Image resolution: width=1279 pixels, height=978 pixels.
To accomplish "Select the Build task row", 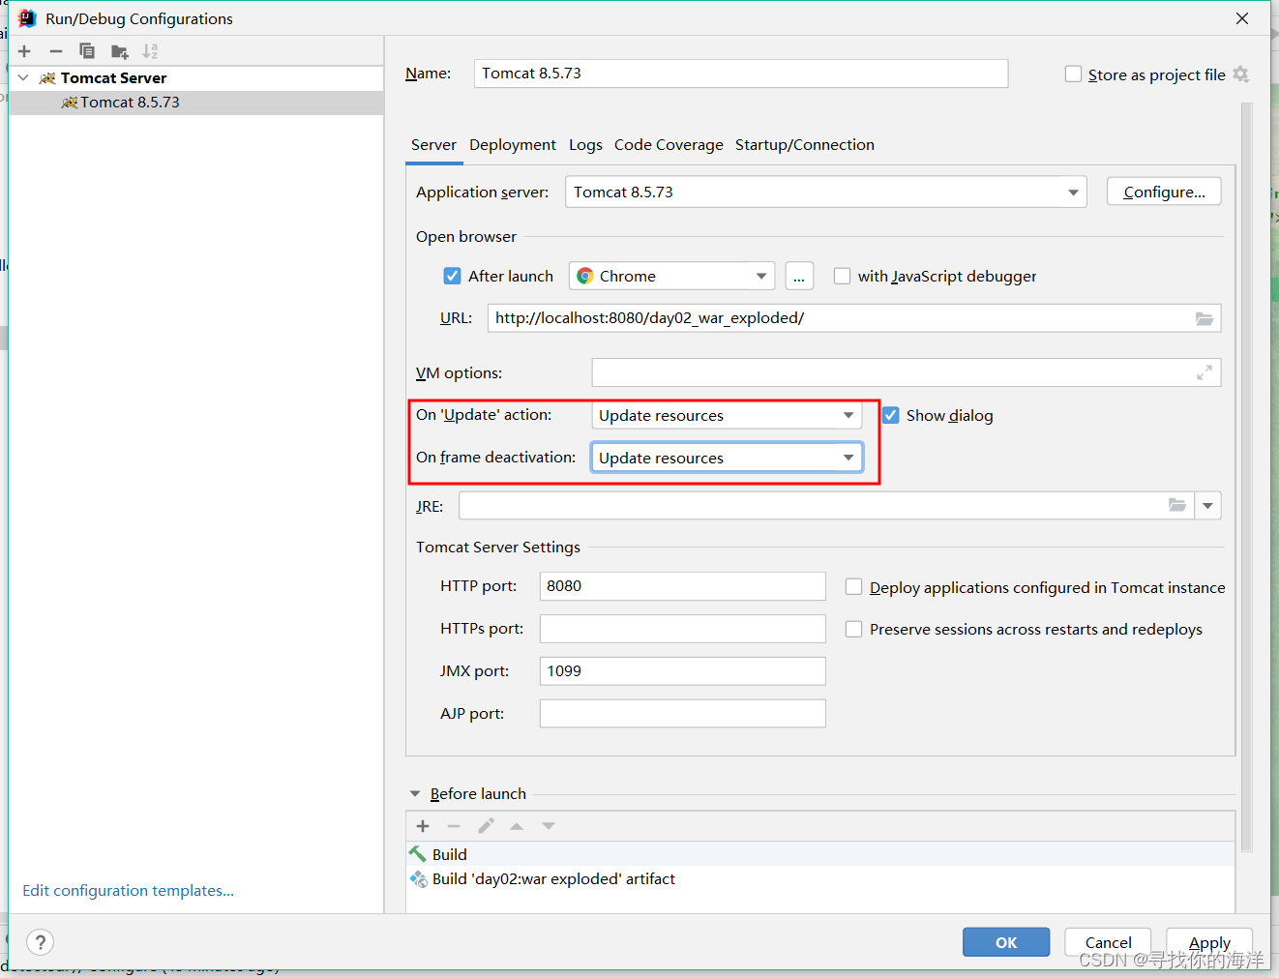I will click(820, 854).
